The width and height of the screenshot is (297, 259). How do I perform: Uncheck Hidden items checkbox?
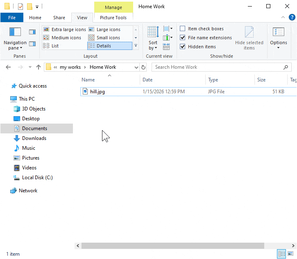(182, 47)
